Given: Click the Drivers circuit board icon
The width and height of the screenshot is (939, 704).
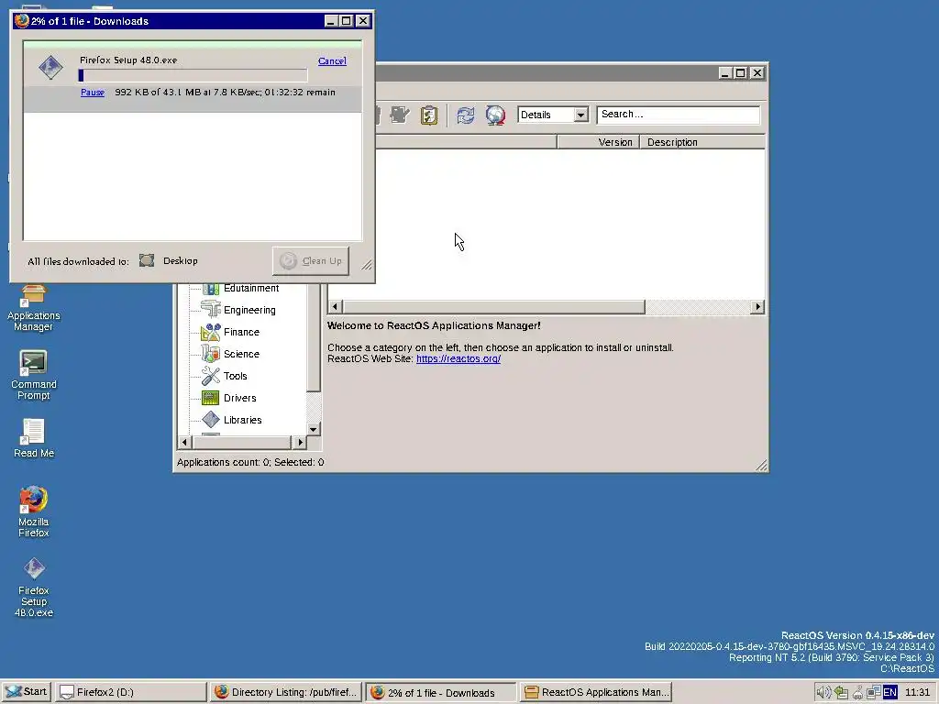Looking at the screenshot, I should tap(211, 398).
